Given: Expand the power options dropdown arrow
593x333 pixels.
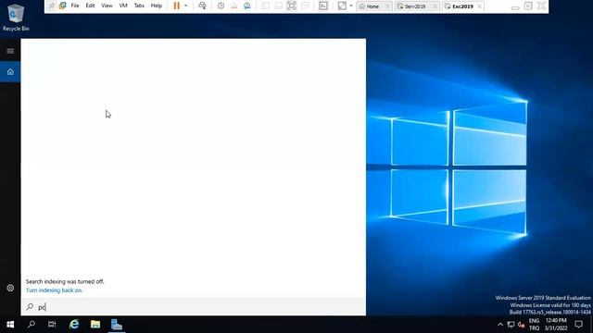Looking at the screenshot, I should click(x=185, y=6).
